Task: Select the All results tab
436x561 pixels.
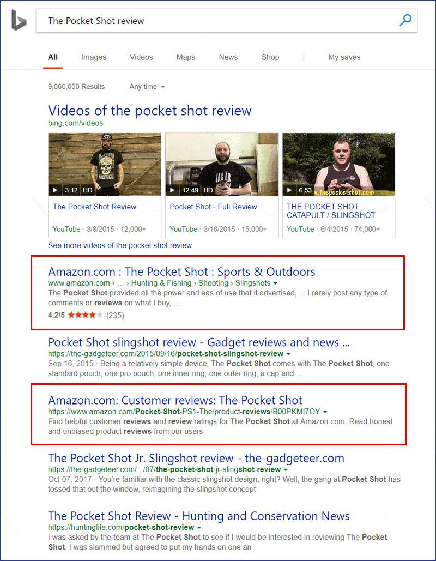Action: 53,57
